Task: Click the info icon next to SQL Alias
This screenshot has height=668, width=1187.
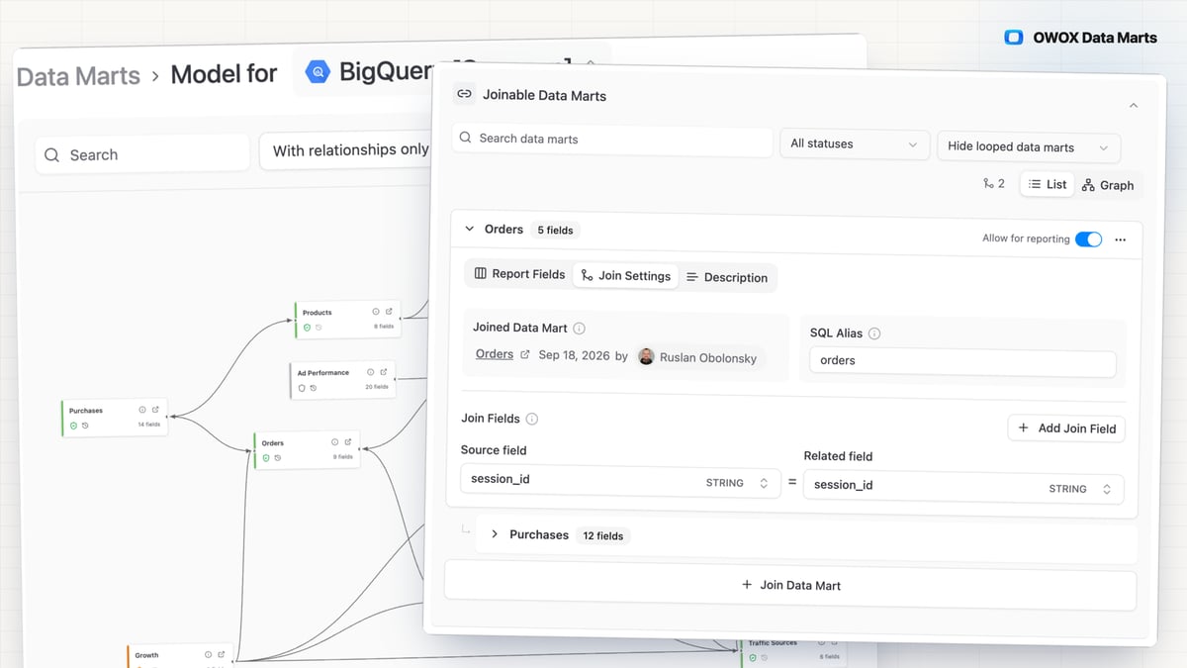Action: [874, 334]
